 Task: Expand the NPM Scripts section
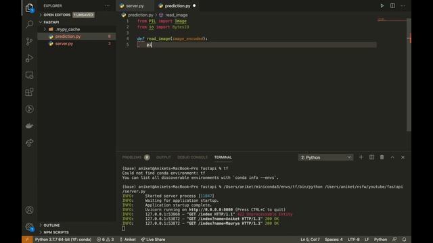pyautogui.click(x=56, y=232)
